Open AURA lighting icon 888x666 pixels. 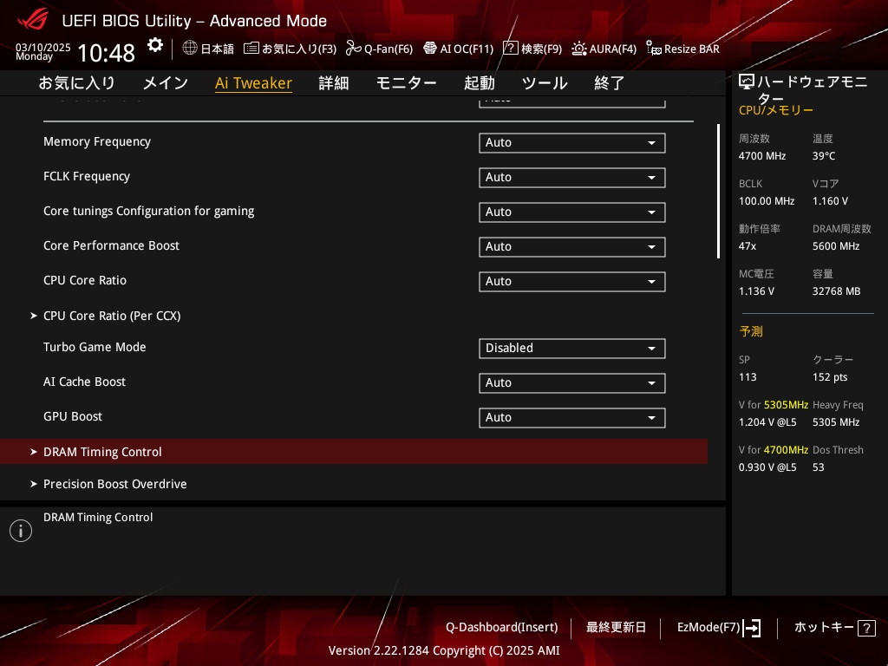click(x=578, y=49)
